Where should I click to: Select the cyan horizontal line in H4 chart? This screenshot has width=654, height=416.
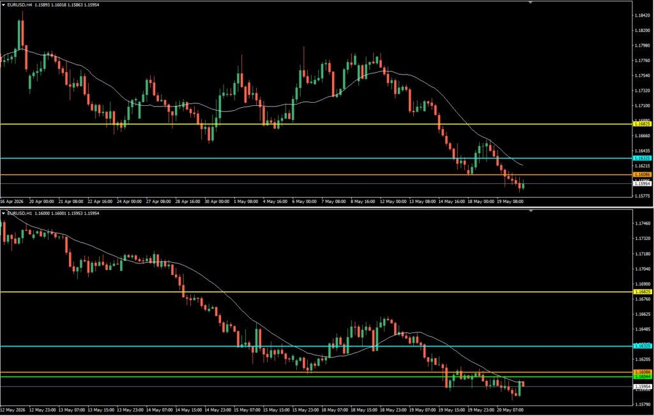click(316, 158)
